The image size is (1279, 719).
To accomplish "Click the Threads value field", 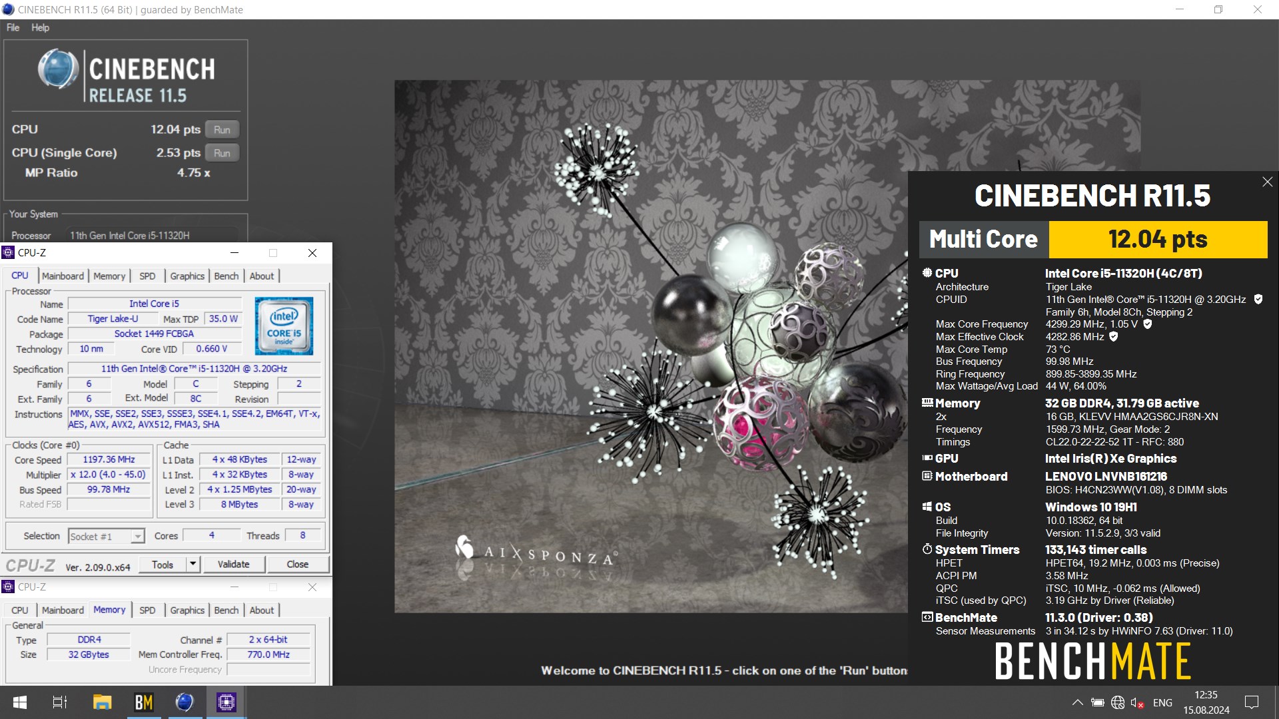I will click(x=302, y=535).
